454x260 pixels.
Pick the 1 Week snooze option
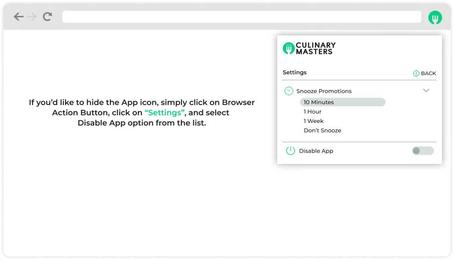click(313, 121)
